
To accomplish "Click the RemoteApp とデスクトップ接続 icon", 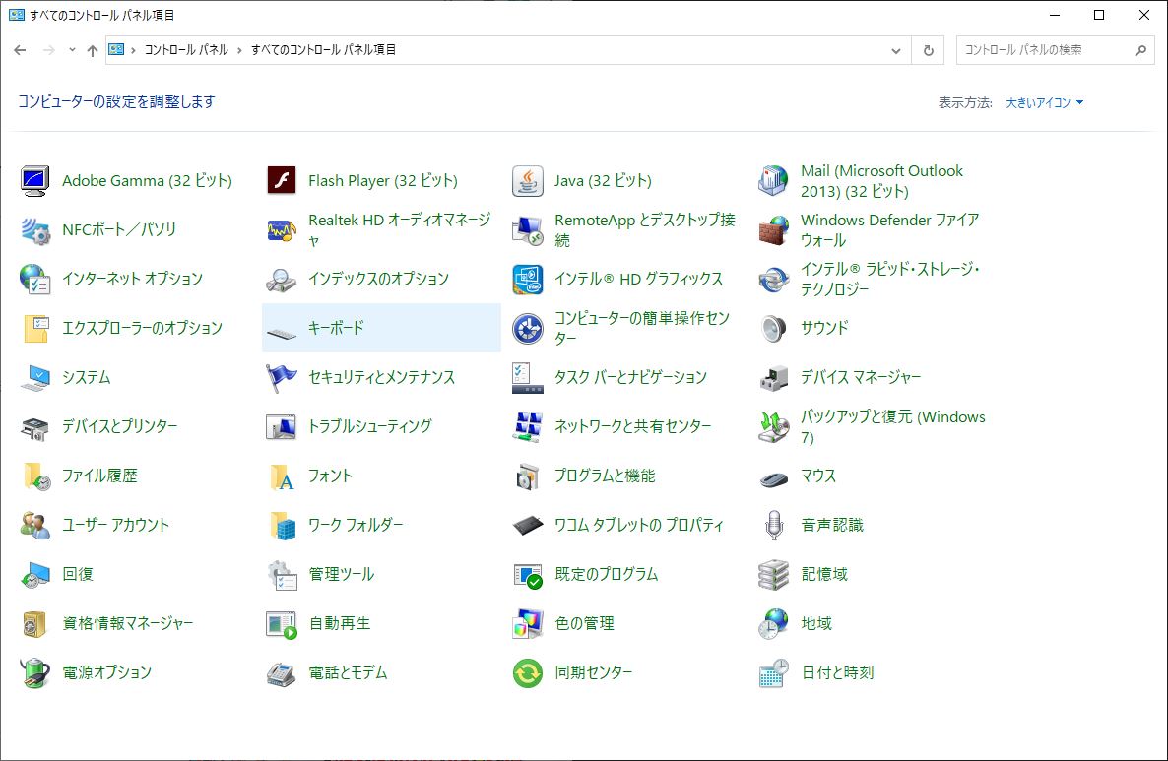I will 528,230.
